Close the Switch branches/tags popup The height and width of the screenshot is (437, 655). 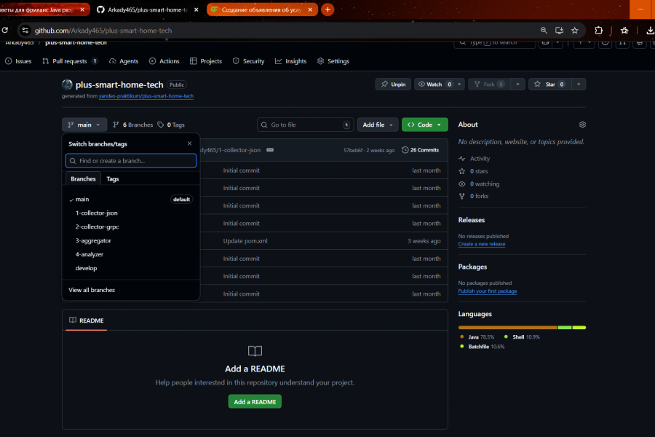pyautogui.click(x=190, y=143)
